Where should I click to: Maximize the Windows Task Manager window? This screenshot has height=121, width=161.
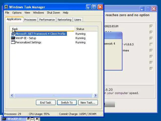click(94, 7)
